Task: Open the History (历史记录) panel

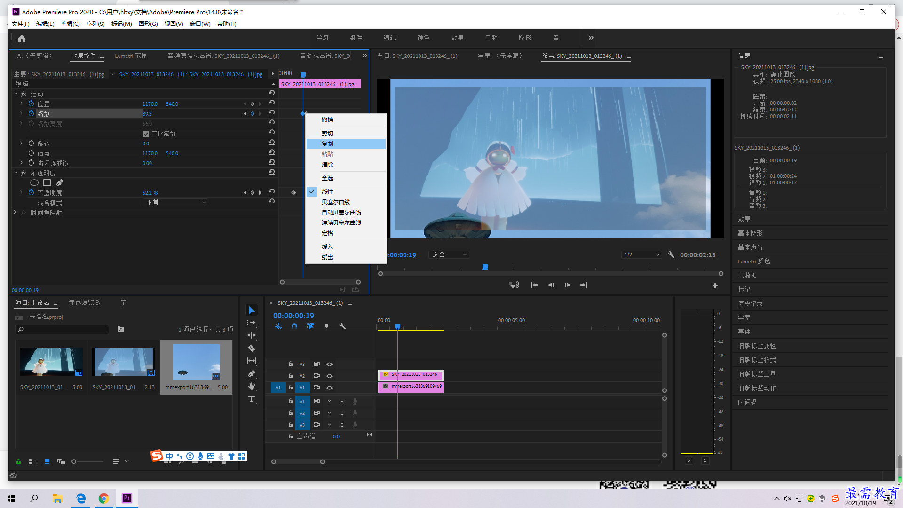Action: click(750, 303)
